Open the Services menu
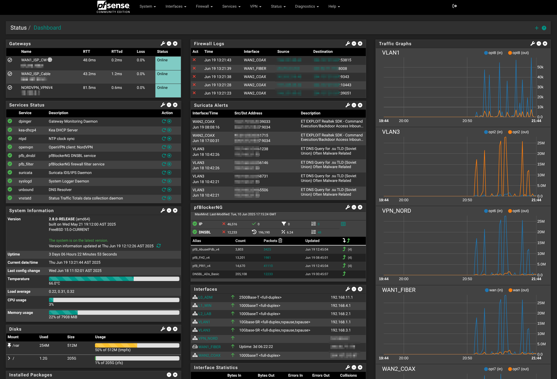The image size is (557, 379). pyautogui.click(x=231, y=6)
